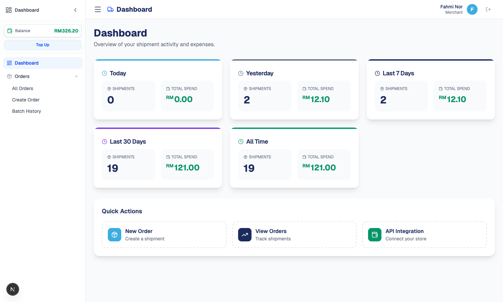The height and width of the screenshot is (302, 503).
Task: Collapse the Orders submenu chevron
Action: click(76, 76)
